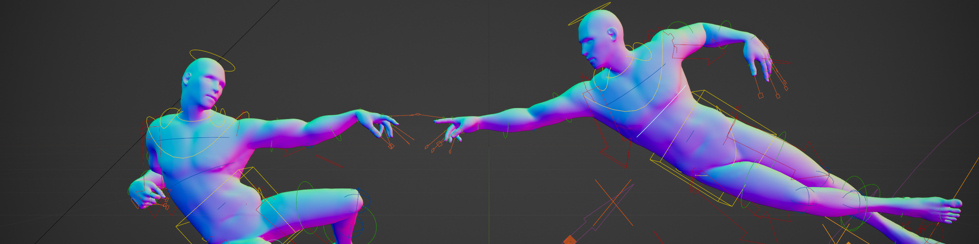979x244 pixels.
Task: Select the right figure's raised hand
Action: click(x=758, y=56)
